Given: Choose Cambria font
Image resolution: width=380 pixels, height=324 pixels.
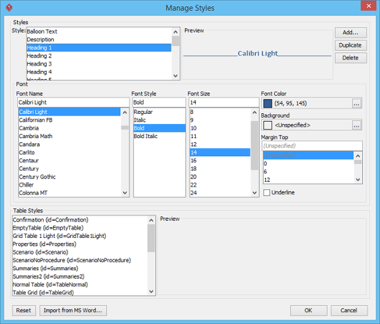Looking at the screenshot, I should point(70,128).
